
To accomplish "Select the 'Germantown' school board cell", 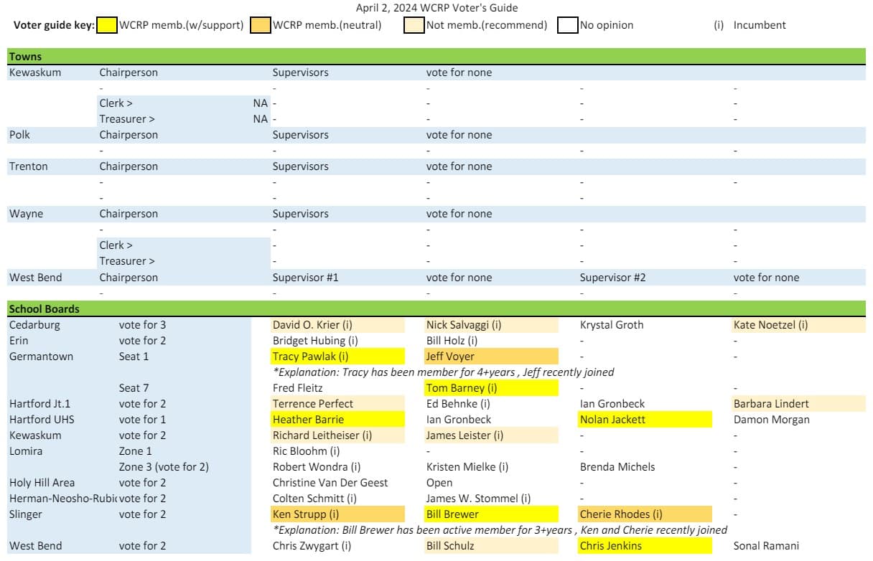I will coord(41,356).
